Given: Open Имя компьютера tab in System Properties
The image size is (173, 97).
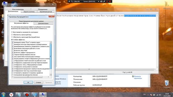Looking at the screenshot, I should (x=18, y=9).
